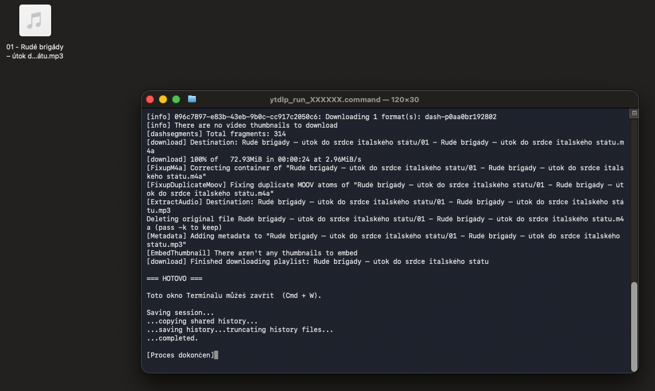Click the '[ExtractAudio] Destination' line
Viewport: 655px width, 391px height.
click(385, 206)
